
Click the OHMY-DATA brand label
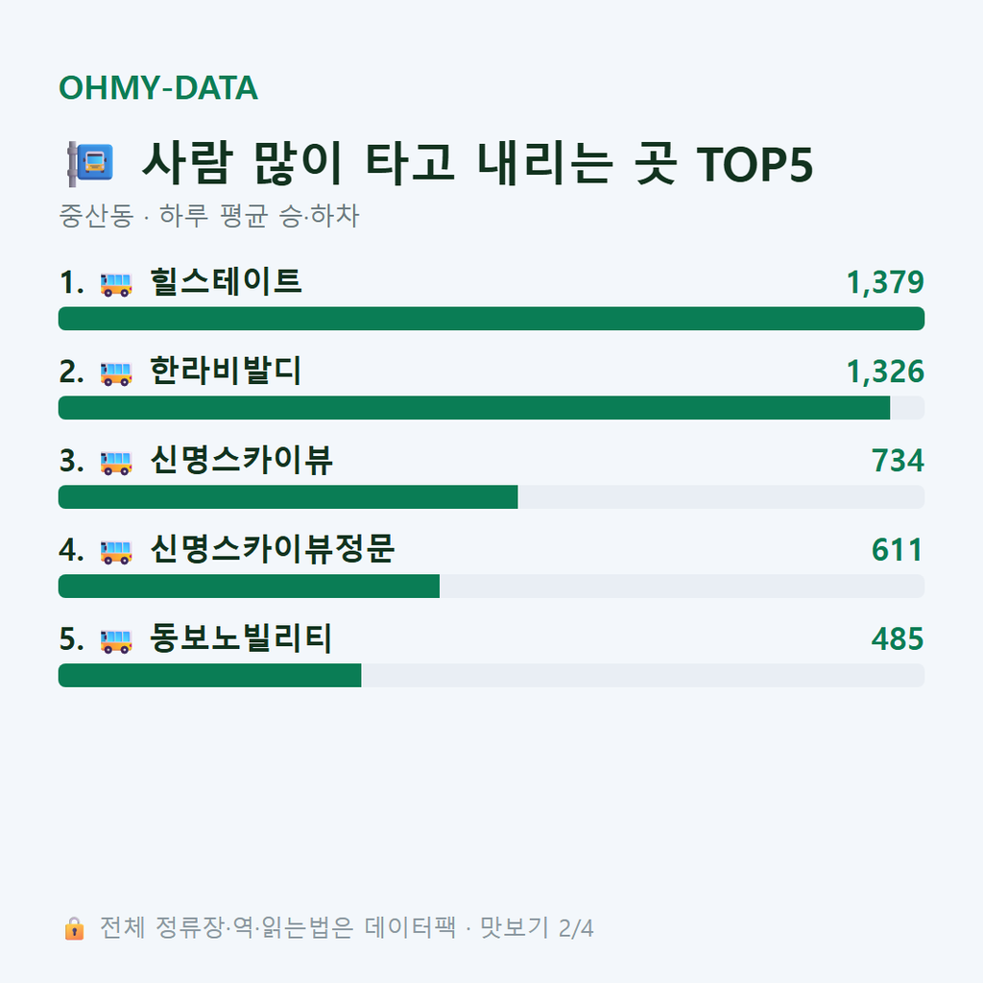point(158,87)
